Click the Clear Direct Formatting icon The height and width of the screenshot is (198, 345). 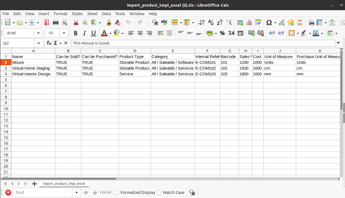(x=117, y=23)
